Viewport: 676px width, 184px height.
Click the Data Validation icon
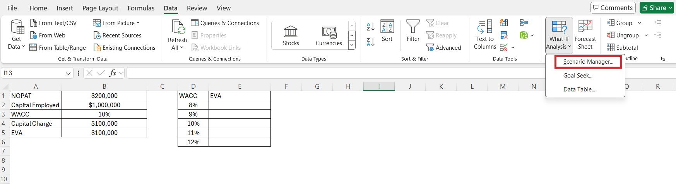pyautogui.click(x=504, y=48)
